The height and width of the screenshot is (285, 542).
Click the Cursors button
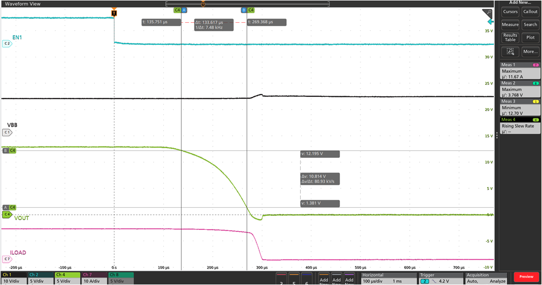point(510,11)
